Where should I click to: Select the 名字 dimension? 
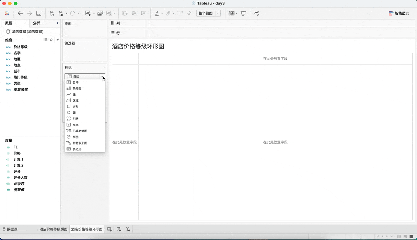[x=17, y=53]
